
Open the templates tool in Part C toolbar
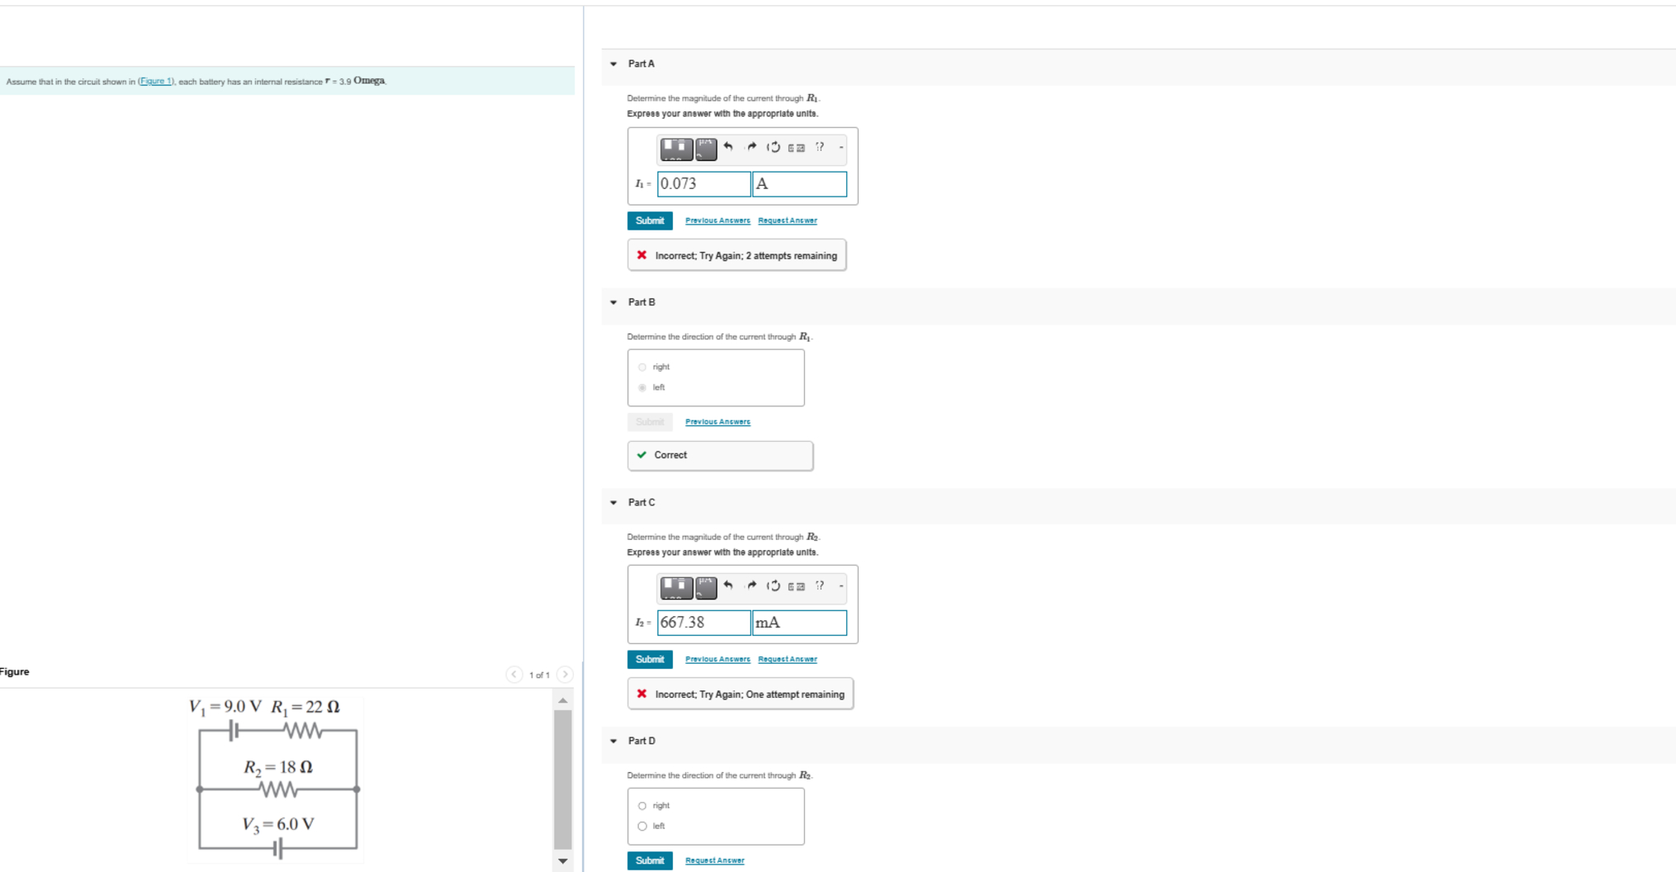pos(676,587)
